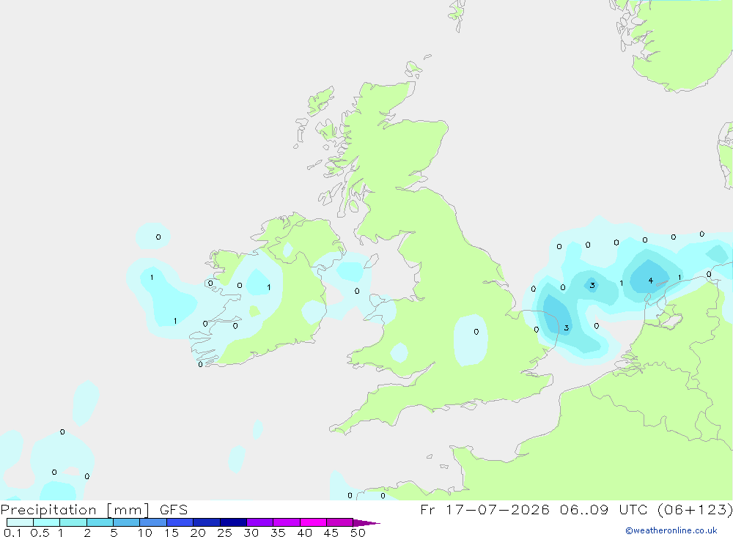
Task: Select the 'GFS' model label
Action: pos(174,509)
